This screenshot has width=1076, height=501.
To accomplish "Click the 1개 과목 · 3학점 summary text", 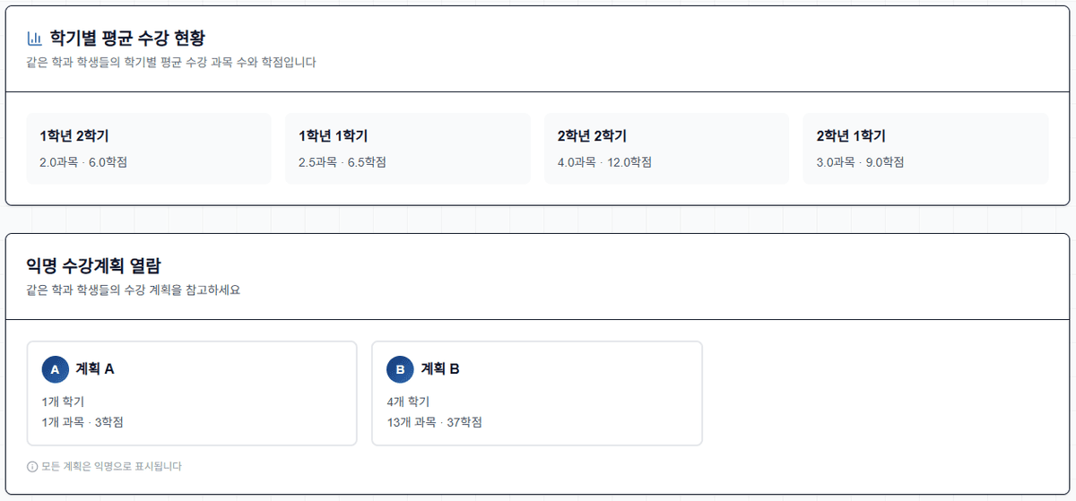I will [x=82, y=422].
